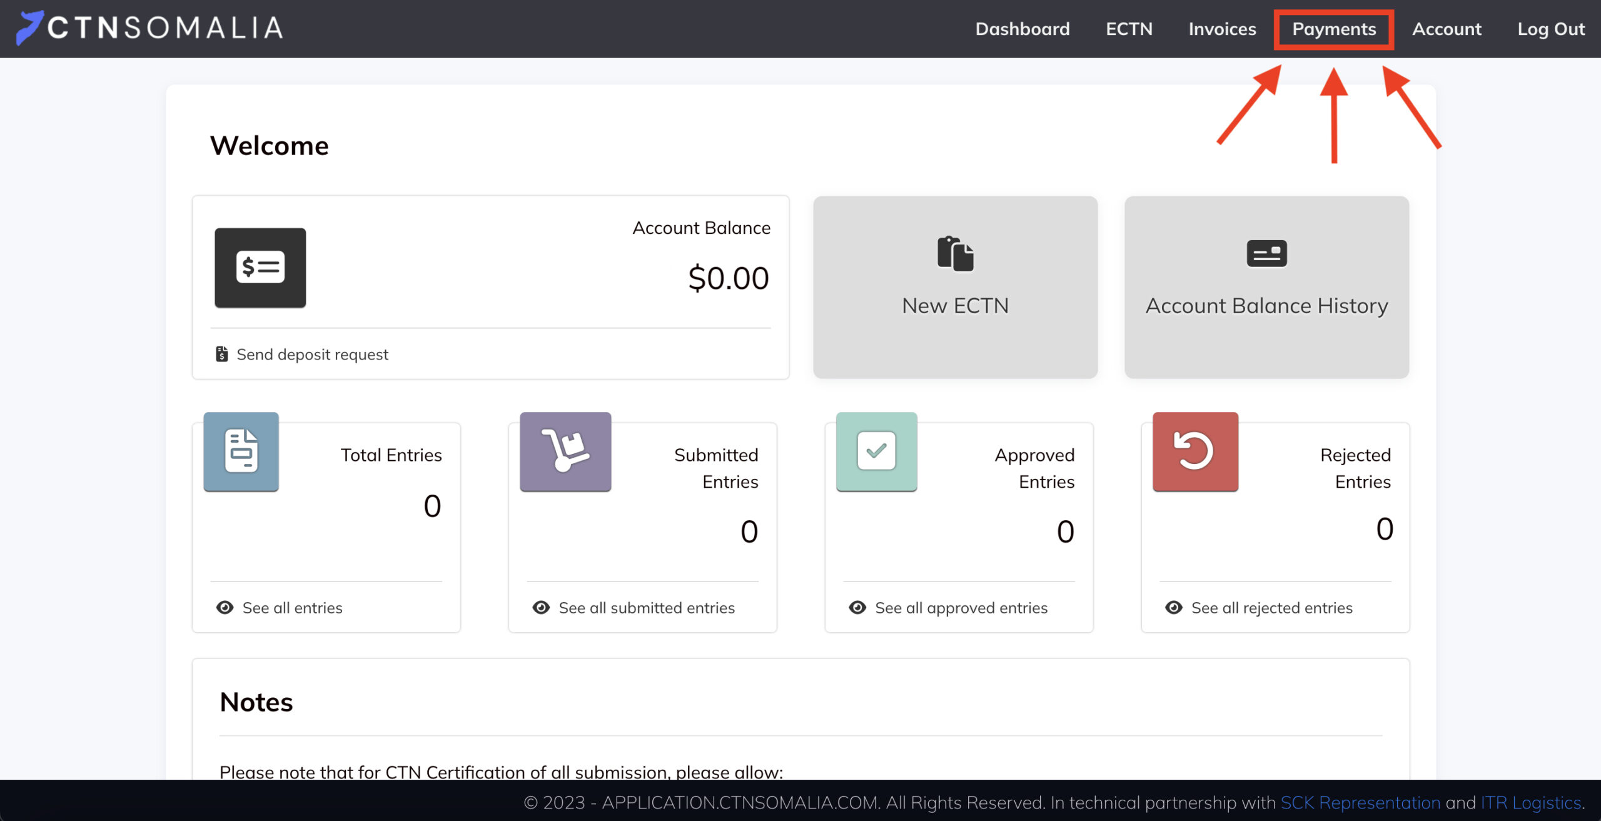Click See all approved entries link

click(961, 608)
